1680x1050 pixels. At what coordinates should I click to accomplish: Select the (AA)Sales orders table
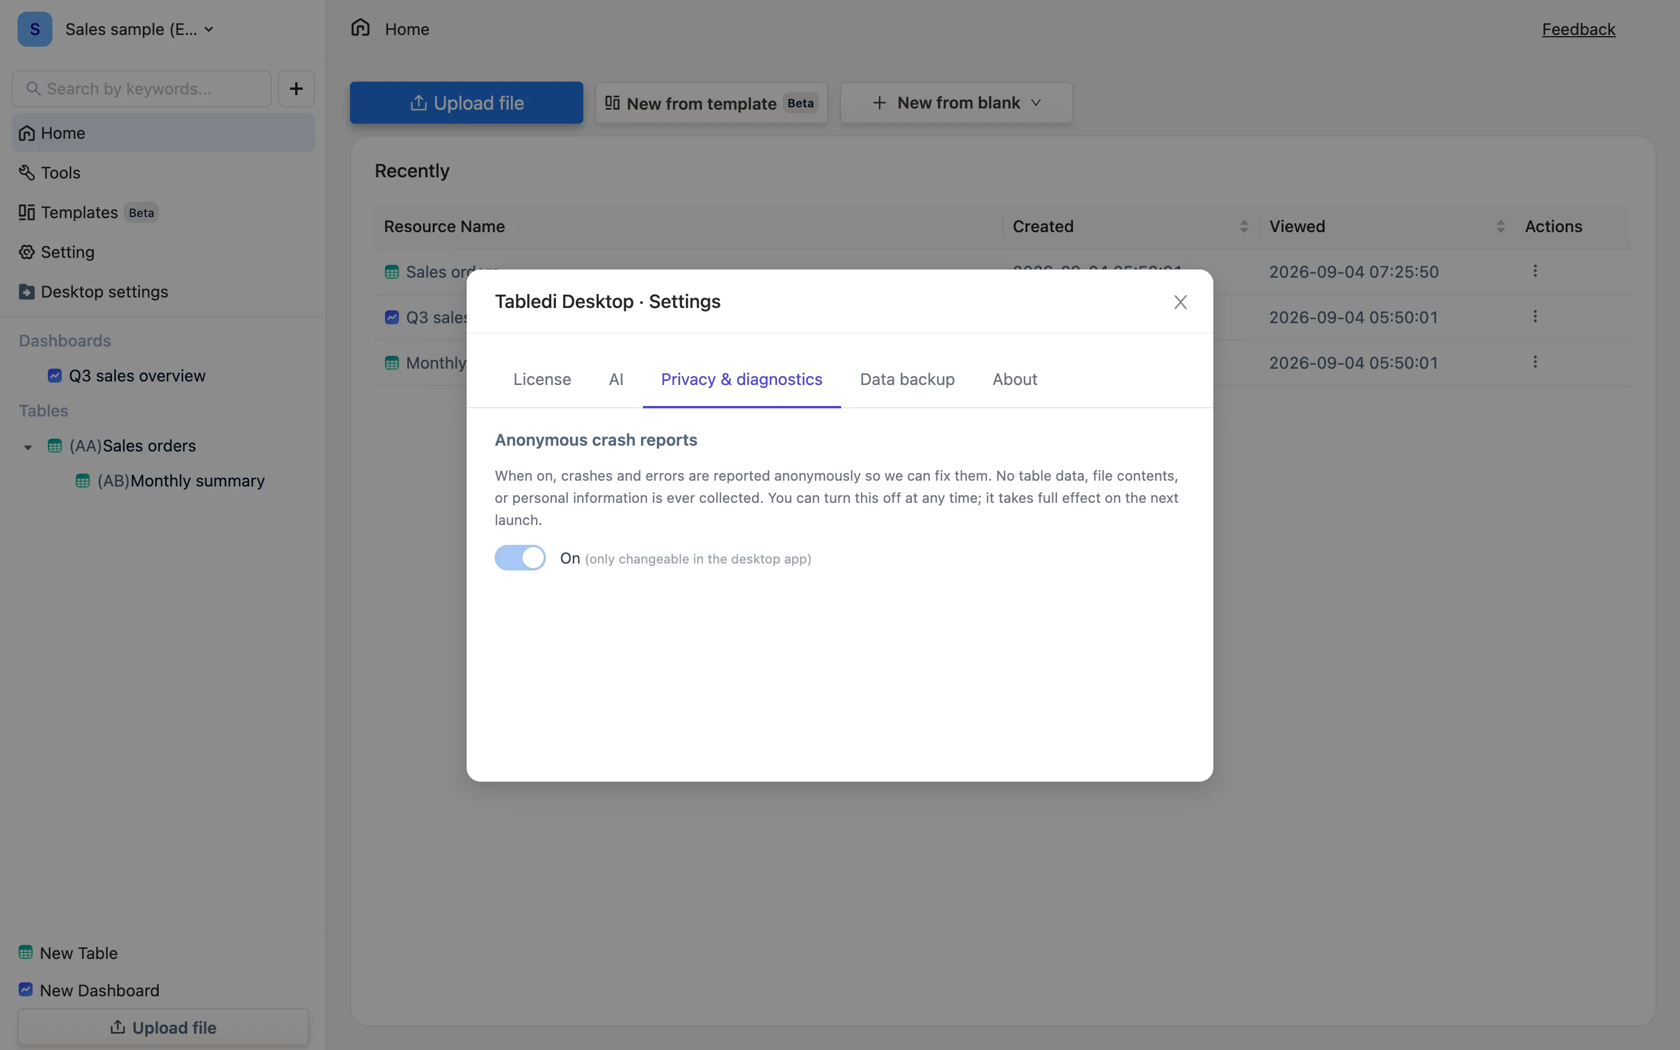(132, 446)
